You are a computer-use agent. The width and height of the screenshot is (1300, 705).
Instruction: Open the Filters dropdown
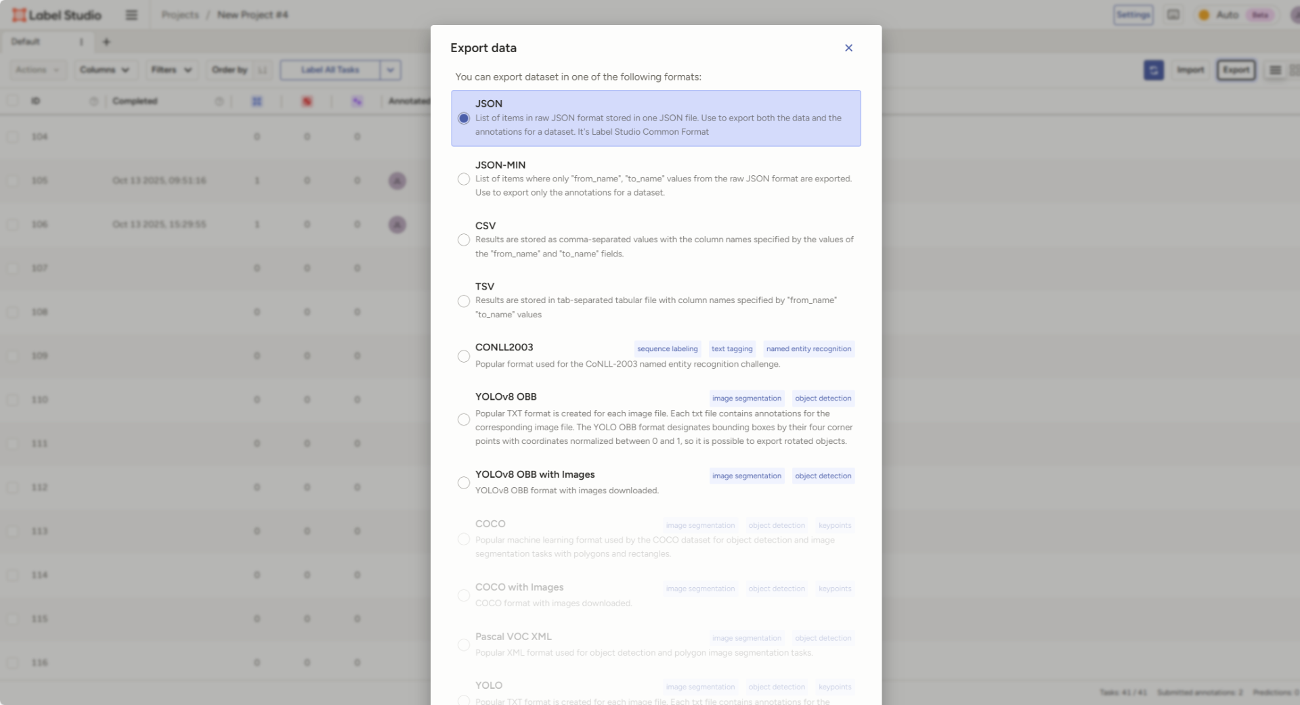pyautogui.click(x=171, y=70)
